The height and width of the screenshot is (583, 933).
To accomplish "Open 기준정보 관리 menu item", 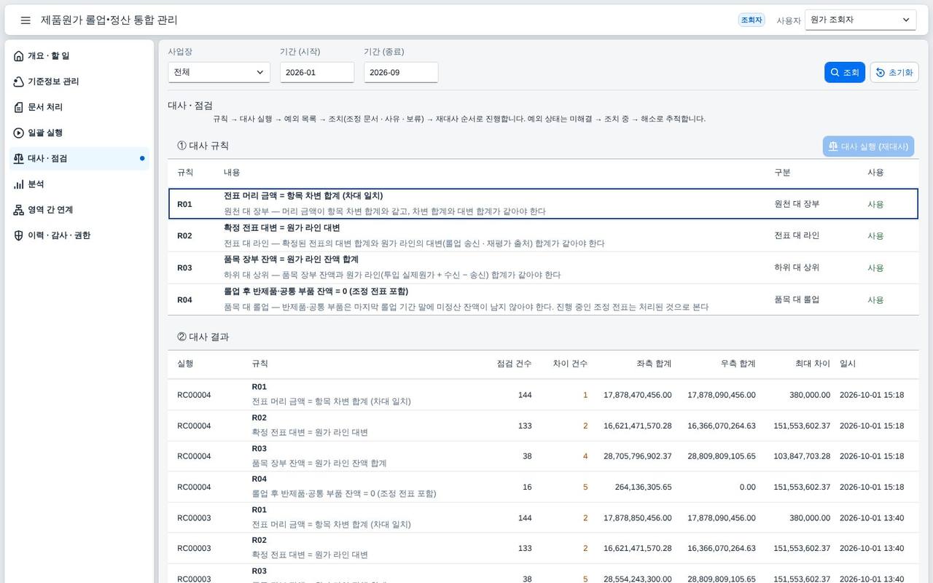I will (79, 82).
